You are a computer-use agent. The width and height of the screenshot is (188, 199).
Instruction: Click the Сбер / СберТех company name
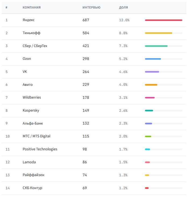pos(35,46)
